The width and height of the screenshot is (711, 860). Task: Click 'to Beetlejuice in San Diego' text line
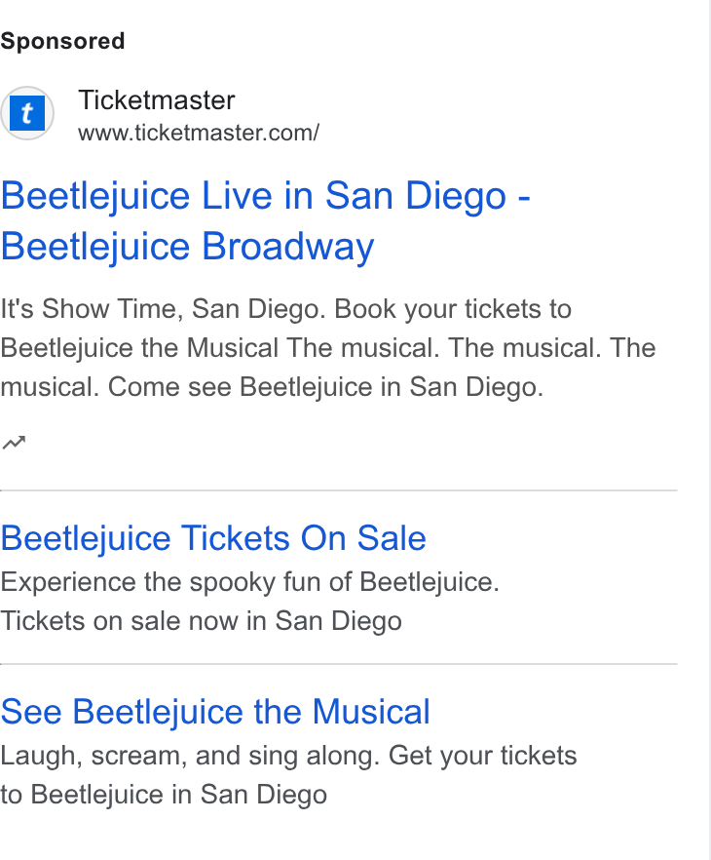pos(164,795)
